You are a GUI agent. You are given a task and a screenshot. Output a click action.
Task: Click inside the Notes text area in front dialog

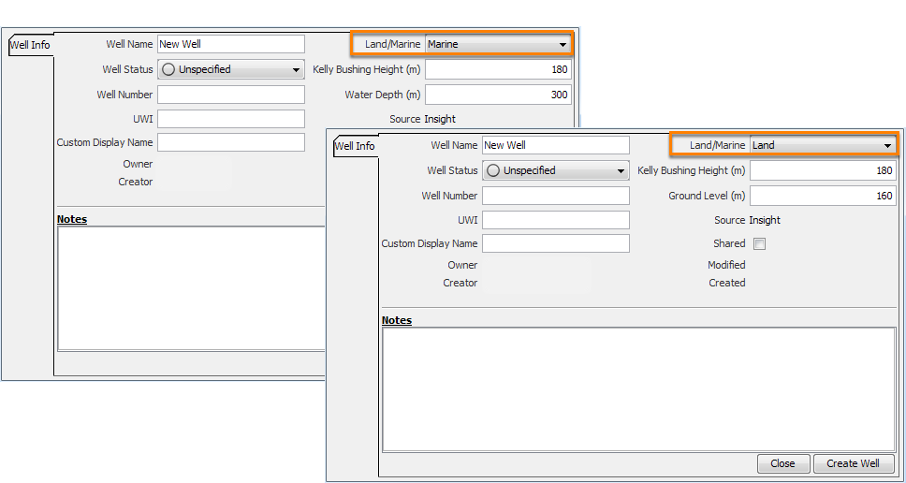(x=638, y=389)
